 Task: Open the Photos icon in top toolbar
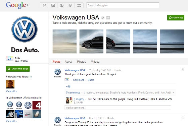tap(53, 5)
